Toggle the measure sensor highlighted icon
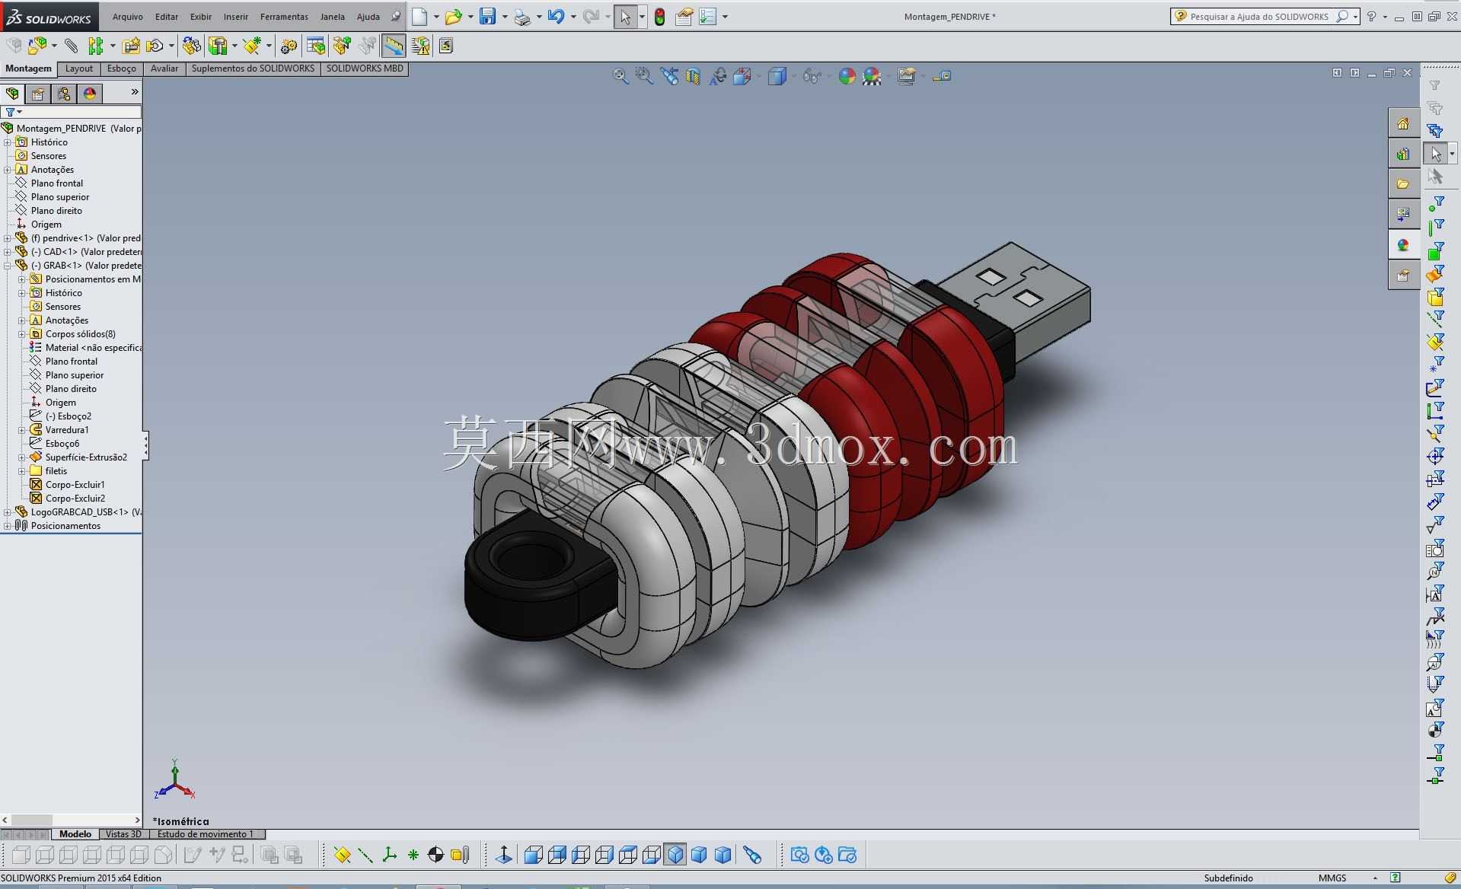This screenshot has width=1461, height=889. pos(393,46)
